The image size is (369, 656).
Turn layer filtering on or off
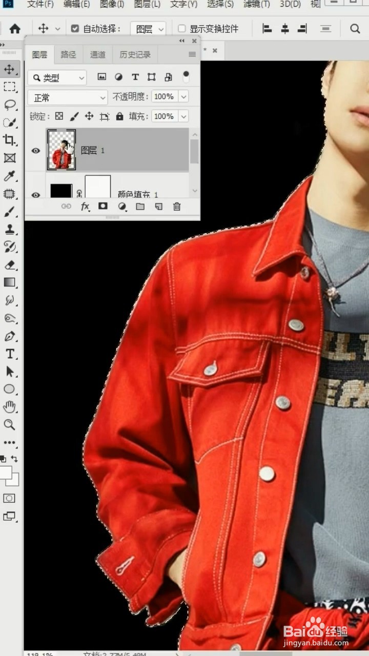tap(186, 76)
